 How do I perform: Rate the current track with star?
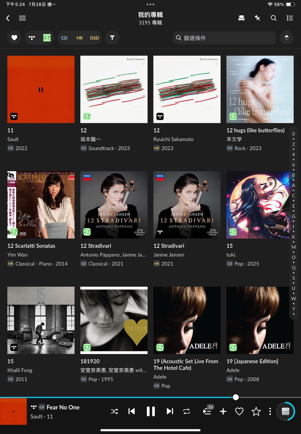click(256, 411)
